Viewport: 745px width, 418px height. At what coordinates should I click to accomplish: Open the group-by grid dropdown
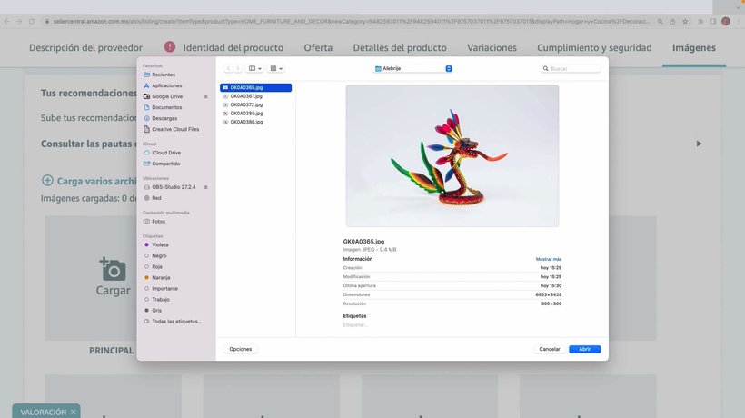pos(276,68)
